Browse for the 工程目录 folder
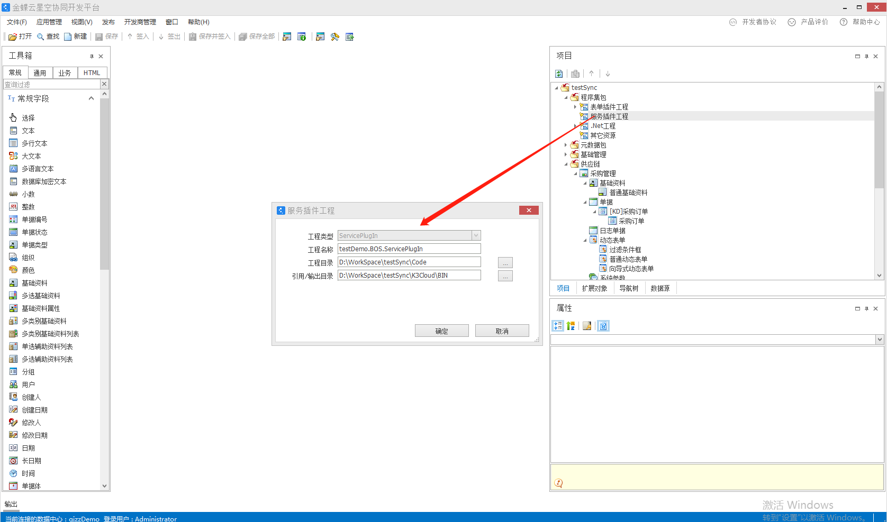Image resolution: width=887 pixels, height=522 pixels. pyautogui.click(x=505, y=263)
